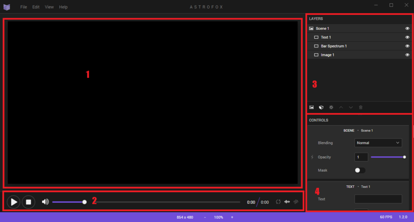Click the Opacity value field
414x222 pixels.
pyautogui.click(x=361, y=157)
